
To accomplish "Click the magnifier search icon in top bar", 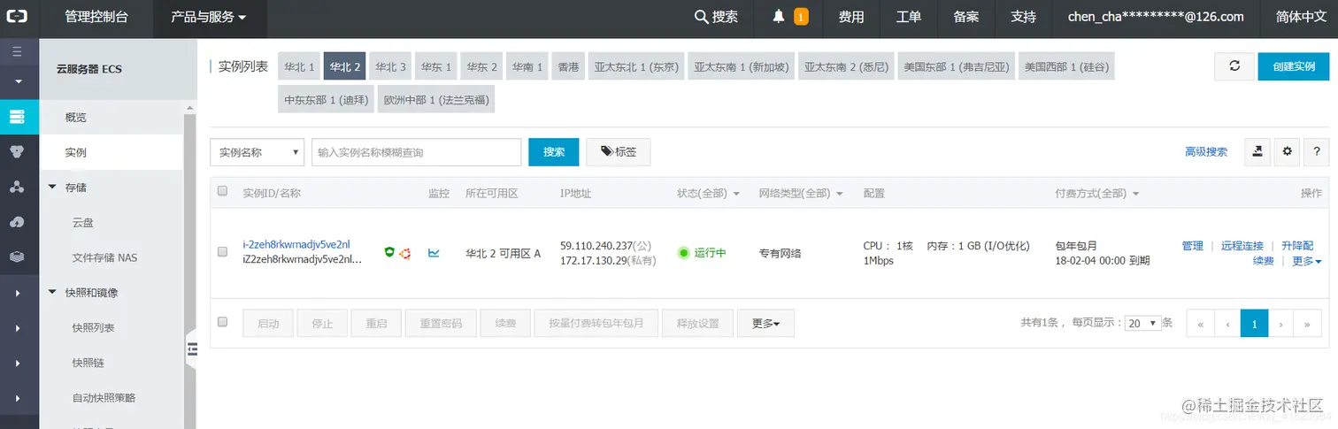I will click(701, 17).
